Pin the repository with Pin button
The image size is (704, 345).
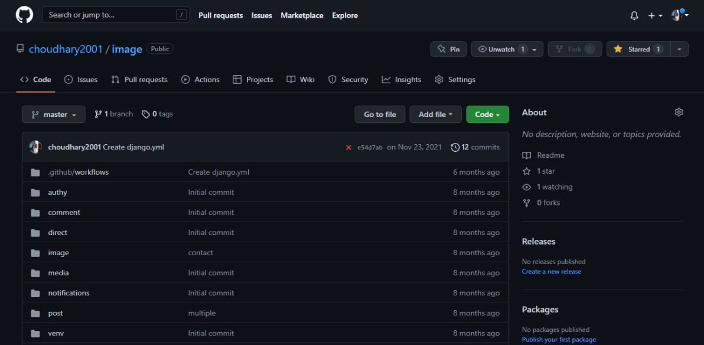448,49
